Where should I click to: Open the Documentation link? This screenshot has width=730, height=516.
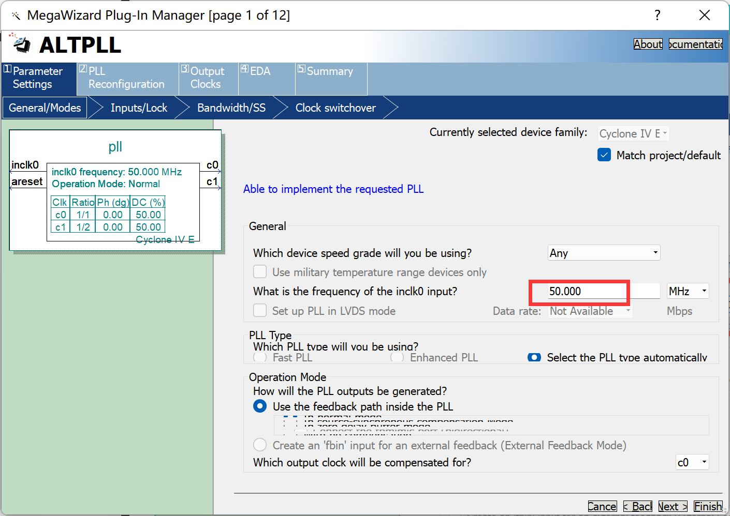[x=695, y=44]
